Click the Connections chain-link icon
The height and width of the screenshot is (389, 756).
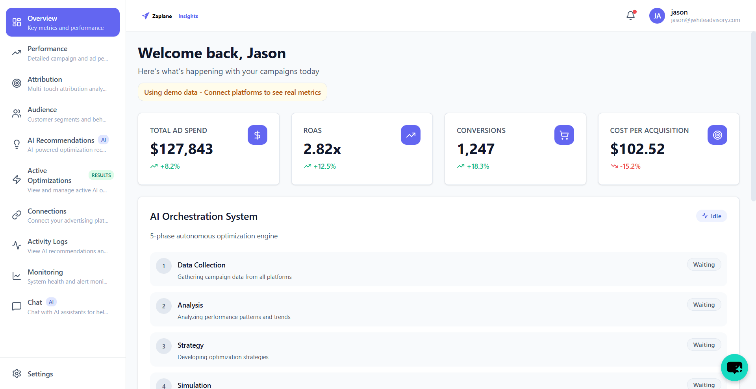pos(16,215)
